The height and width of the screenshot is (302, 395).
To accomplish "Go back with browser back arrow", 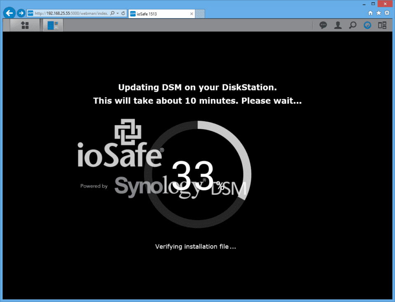I will coord(9,13).
